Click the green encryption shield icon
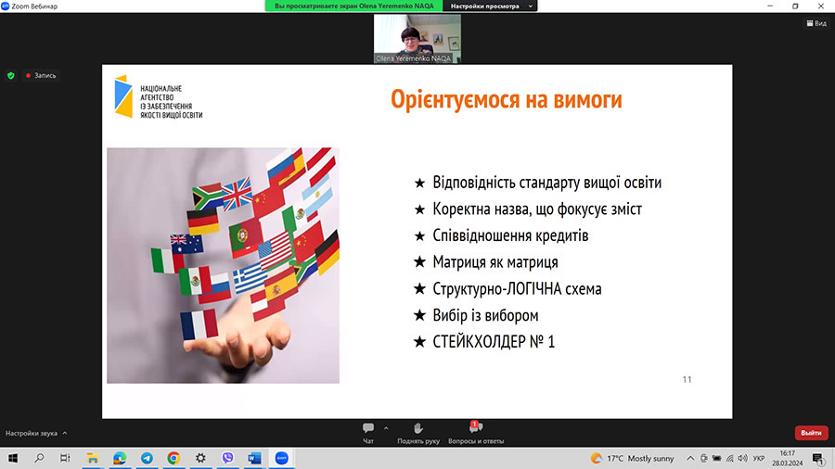 pyautogui.click(x=10, y=75)
